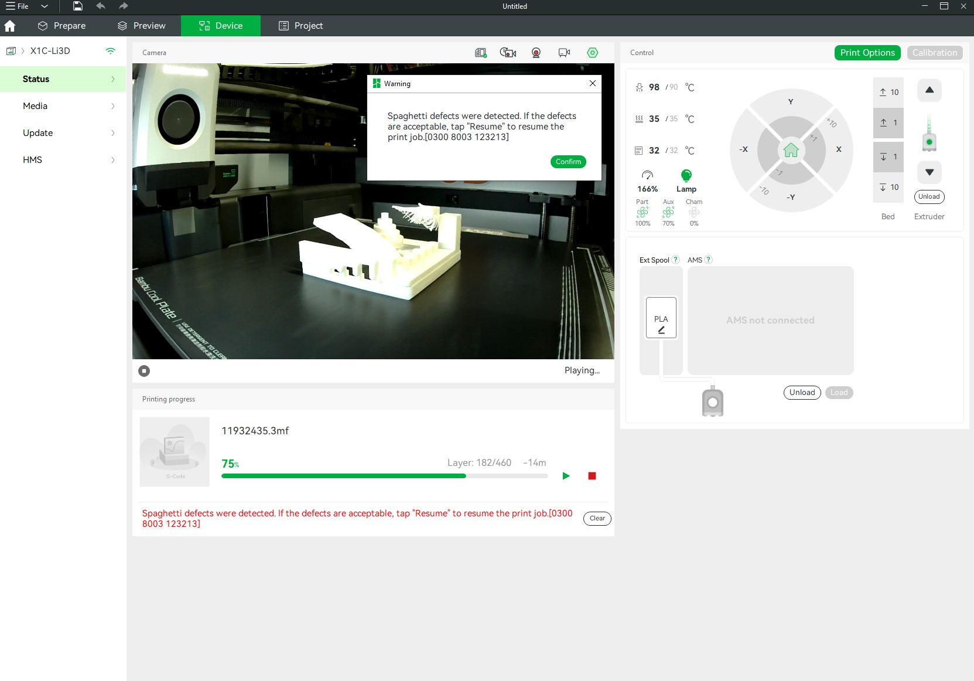Switch to the Prepare tab
Image resolution: width=974 pixels, height=681 pixels.
[61, 26]
